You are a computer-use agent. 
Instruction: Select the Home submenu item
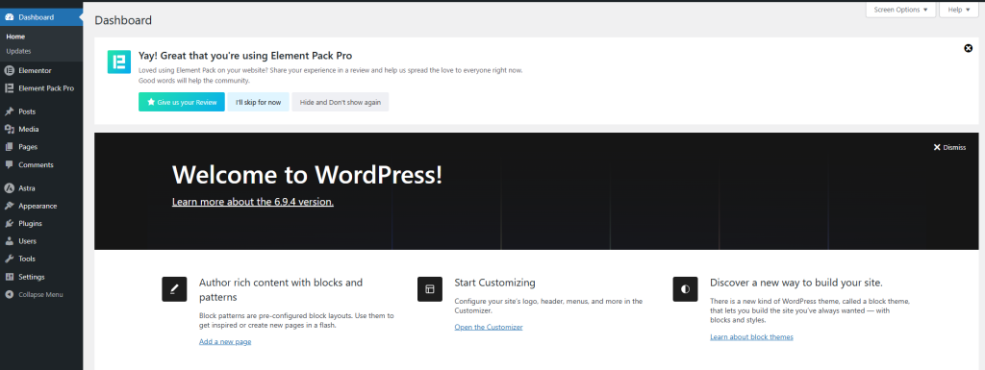15,37
